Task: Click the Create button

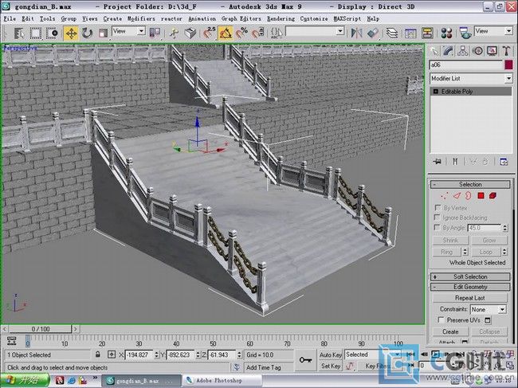Action: coord(450,331)
